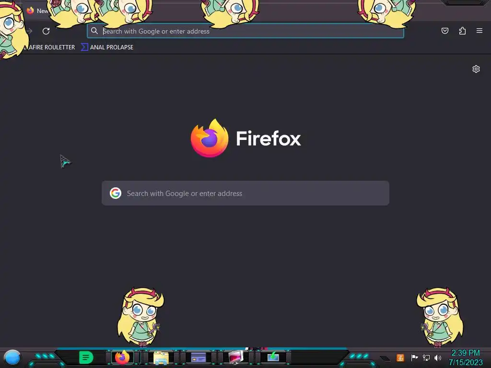Open network status tray icon
This screenshot has height=368, width=491.
click(426, 357)
